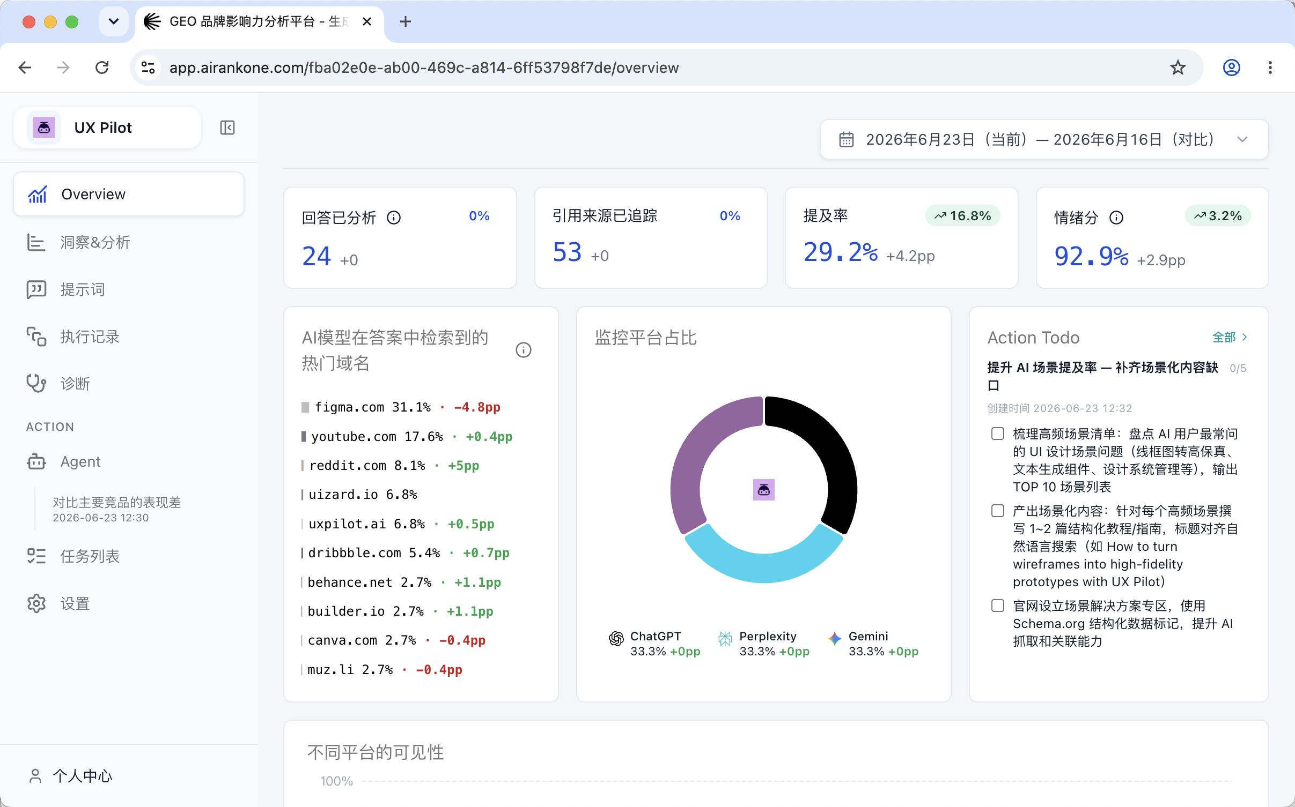This screenshot has height=807, width=1295.
Task: Click the 个人中心 user icon
Action: click(x=35, y=776)
